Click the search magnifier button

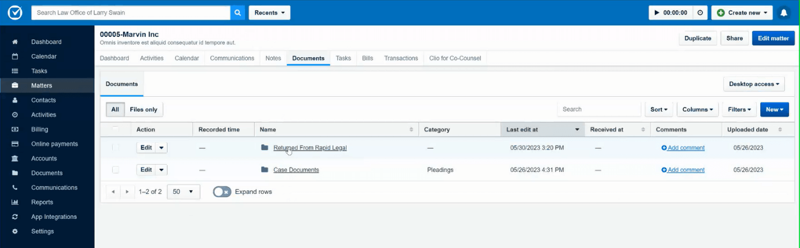[238, 12]
